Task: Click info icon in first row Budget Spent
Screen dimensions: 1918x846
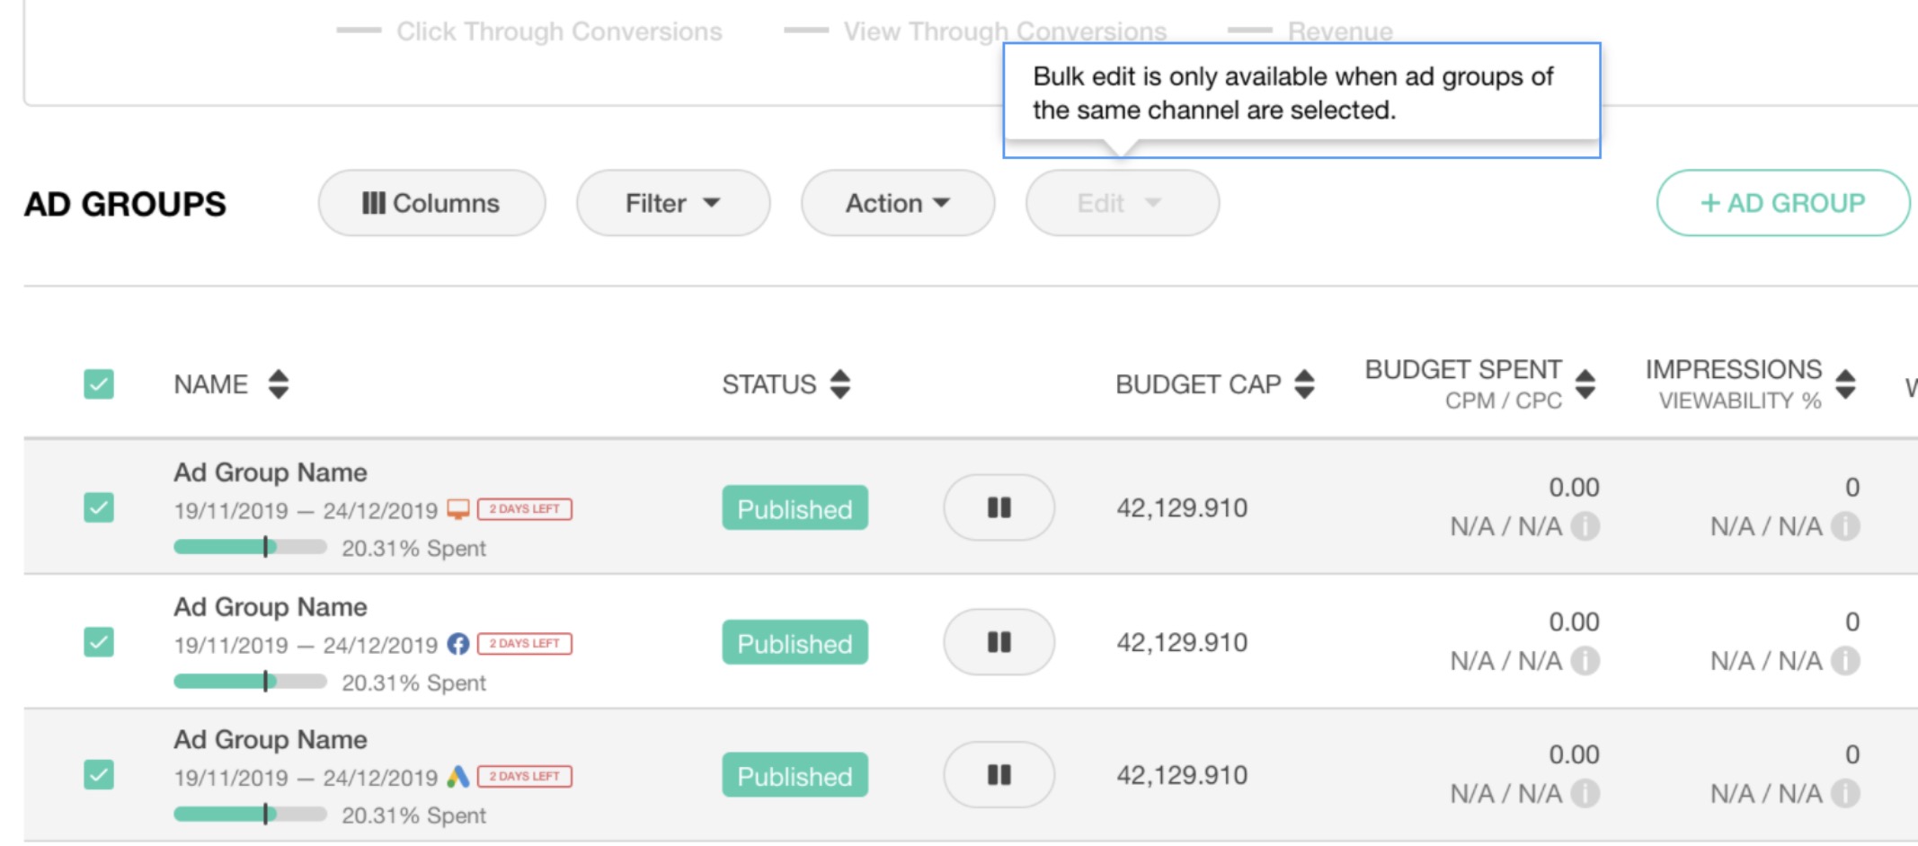Action: (x=1585, y=526)
